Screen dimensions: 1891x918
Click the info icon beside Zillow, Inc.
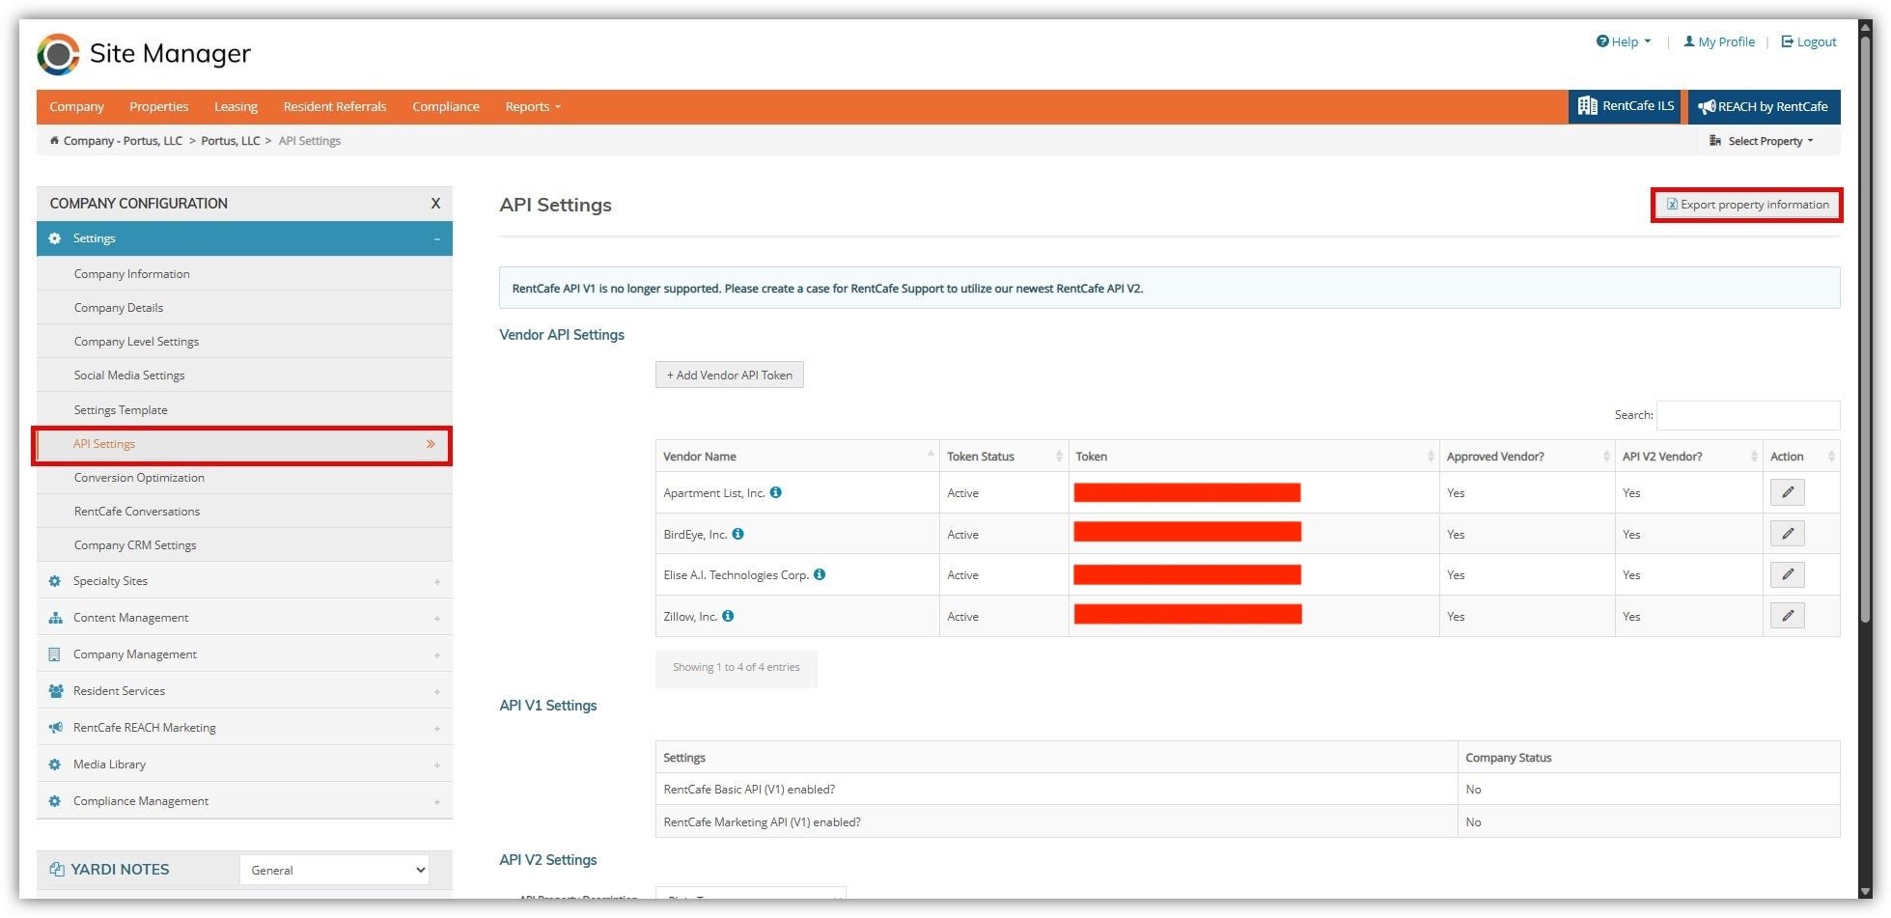click(728, 616)
